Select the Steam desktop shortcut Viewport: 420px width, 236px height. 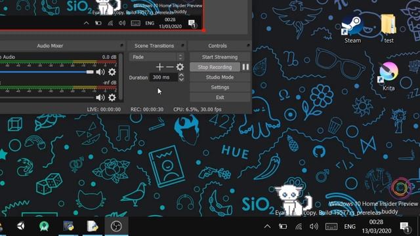[352, 29]
